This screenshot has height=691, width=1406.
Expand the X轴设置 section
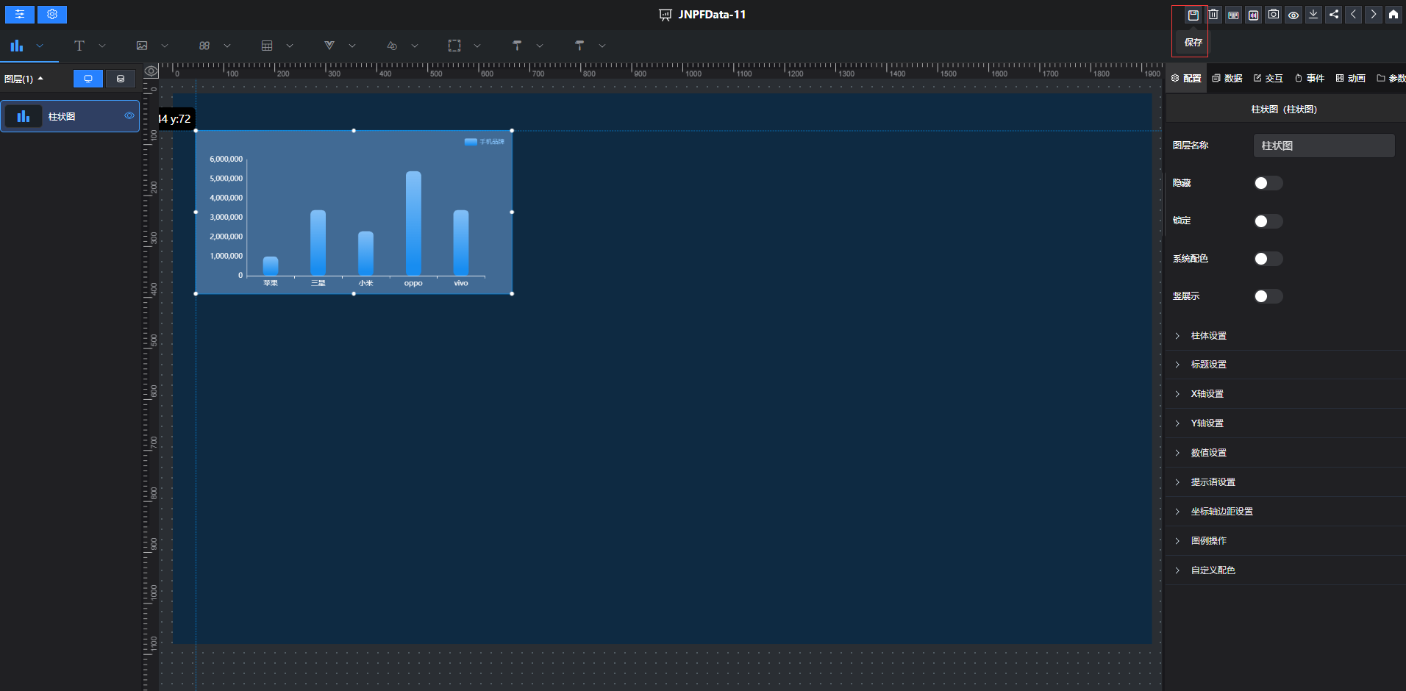[1207, 394]
